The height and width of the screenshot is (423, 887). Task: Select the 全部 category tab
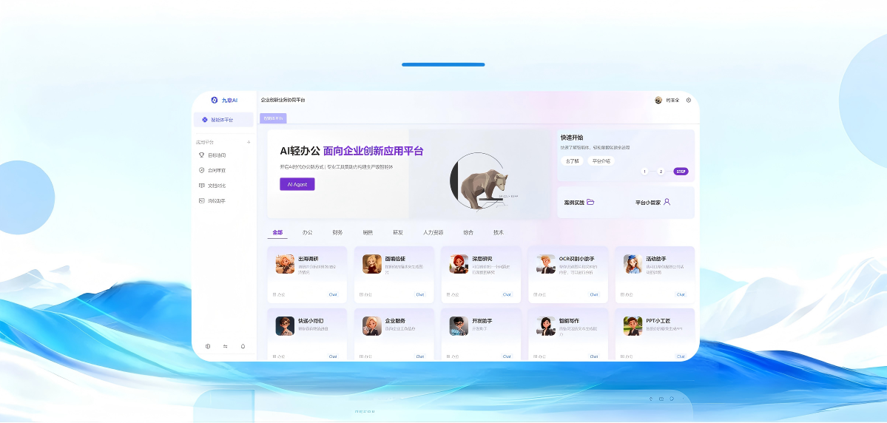pos(277,232)
